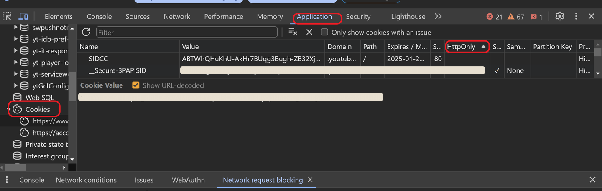Uncheck Show URL-decoded checkbox
Viewport: 602px width, 191px height.
tap(136, 85)
